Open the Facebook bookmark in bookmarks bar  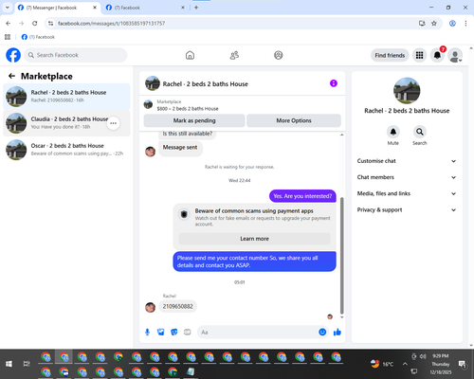[x=38, y=37]
